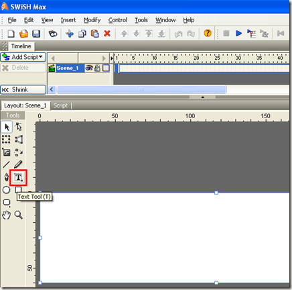
Task: Select the Ellipse tool
Action: click(6, 190)
